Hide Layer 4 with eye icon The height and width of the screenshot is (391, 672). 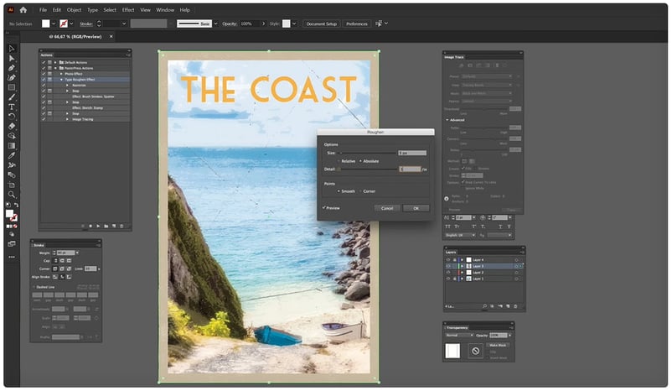(450, 260)
